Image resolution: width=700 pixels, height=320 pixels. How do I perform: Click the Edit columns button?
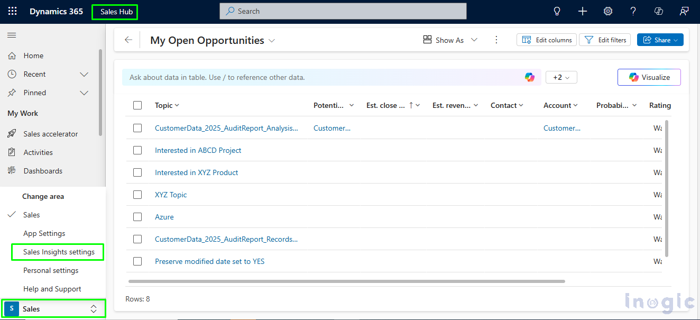point(547,40)
